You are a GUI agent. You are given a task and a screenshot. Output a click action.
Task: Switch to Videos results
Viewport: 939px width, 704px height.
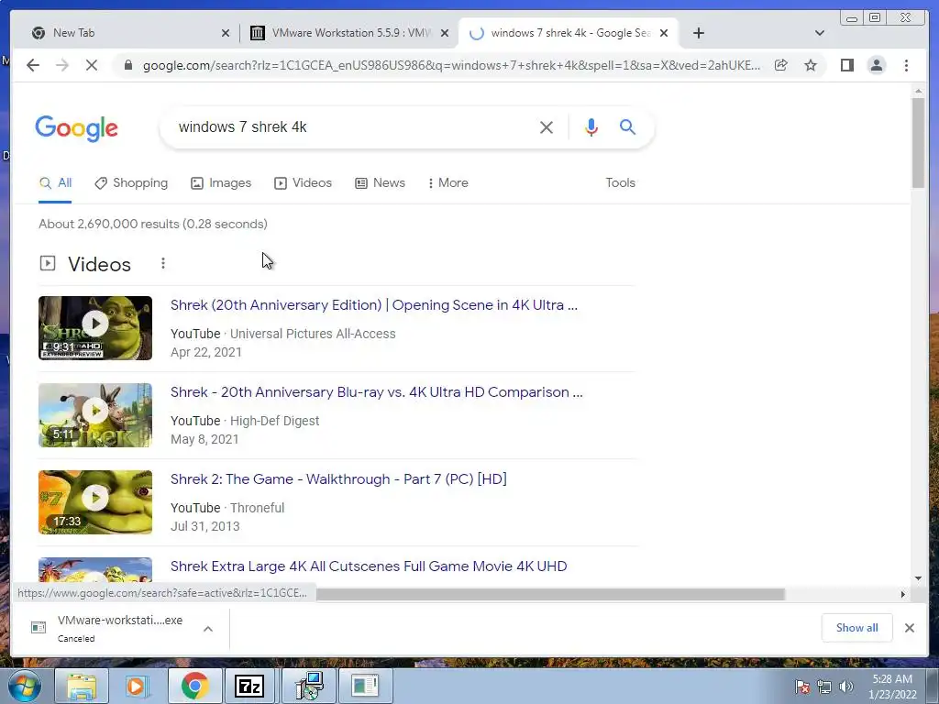[303, 183]
